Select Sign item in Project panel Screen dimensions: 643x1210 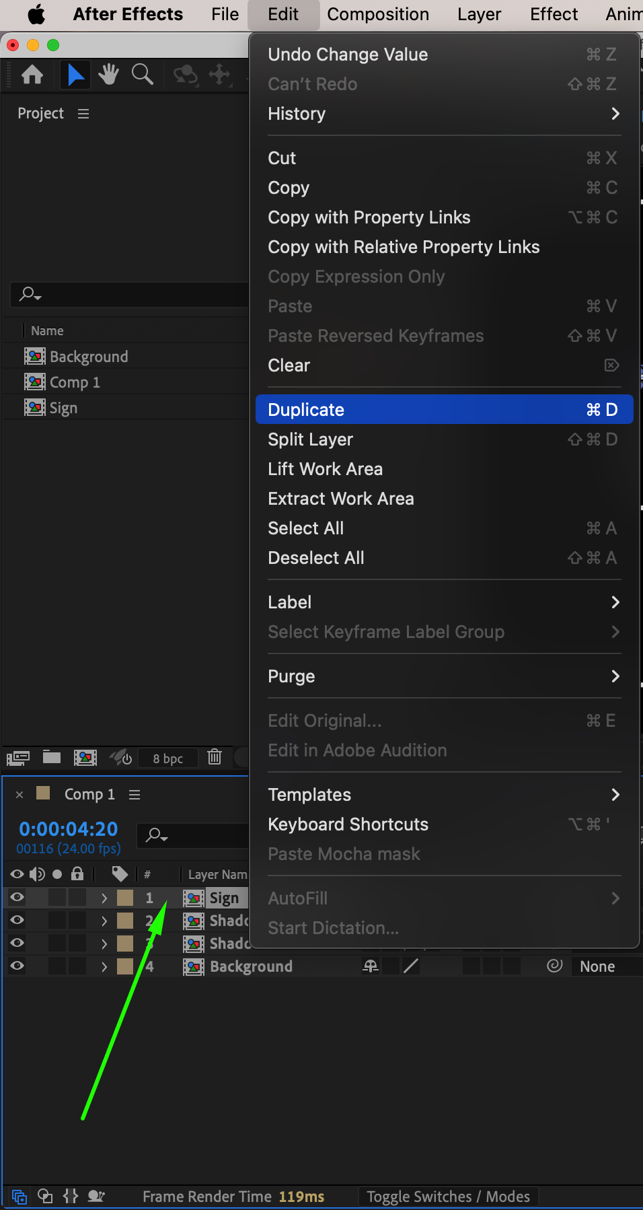[x=63, y=408]
